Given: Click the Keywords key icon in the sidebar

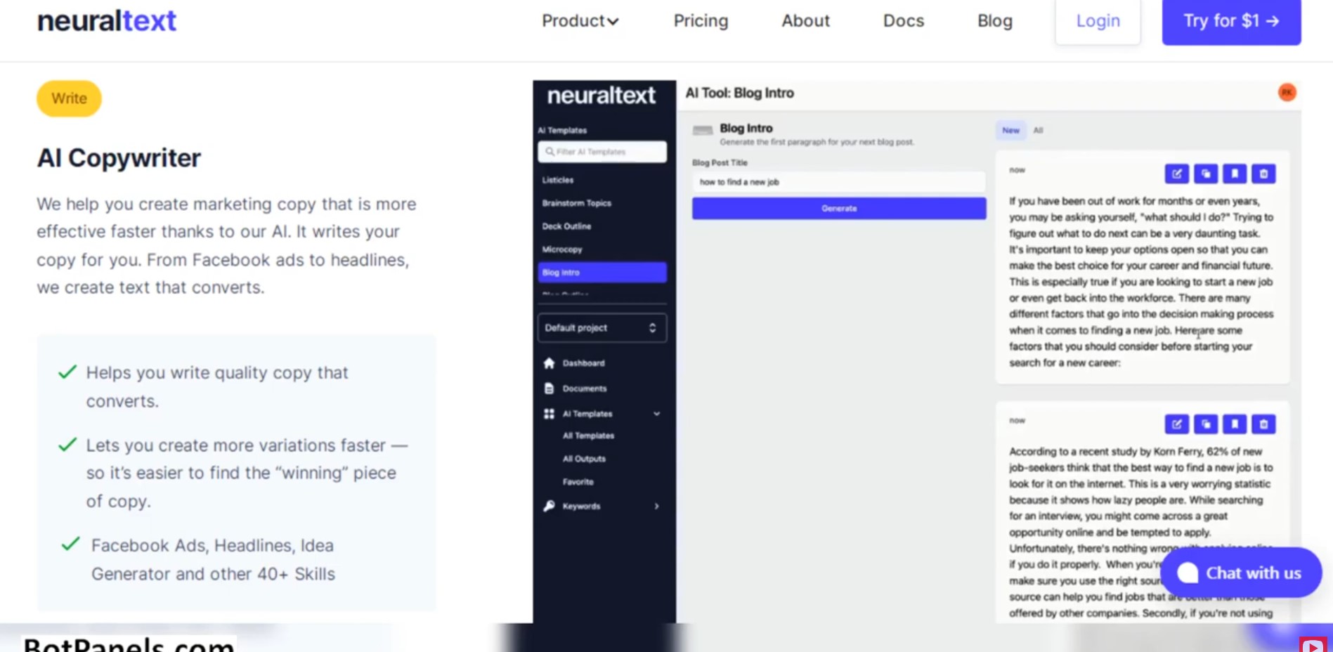Looking at the screenshot, I should pos(550,506).
